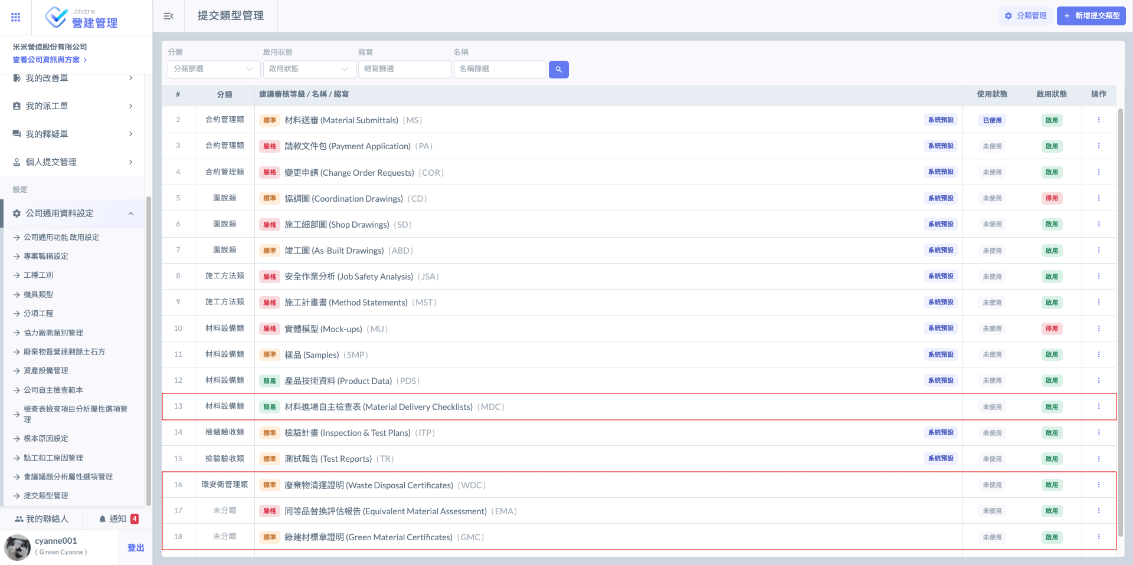Click the 我的聯絡人 people icon

[x=19, y=519]
